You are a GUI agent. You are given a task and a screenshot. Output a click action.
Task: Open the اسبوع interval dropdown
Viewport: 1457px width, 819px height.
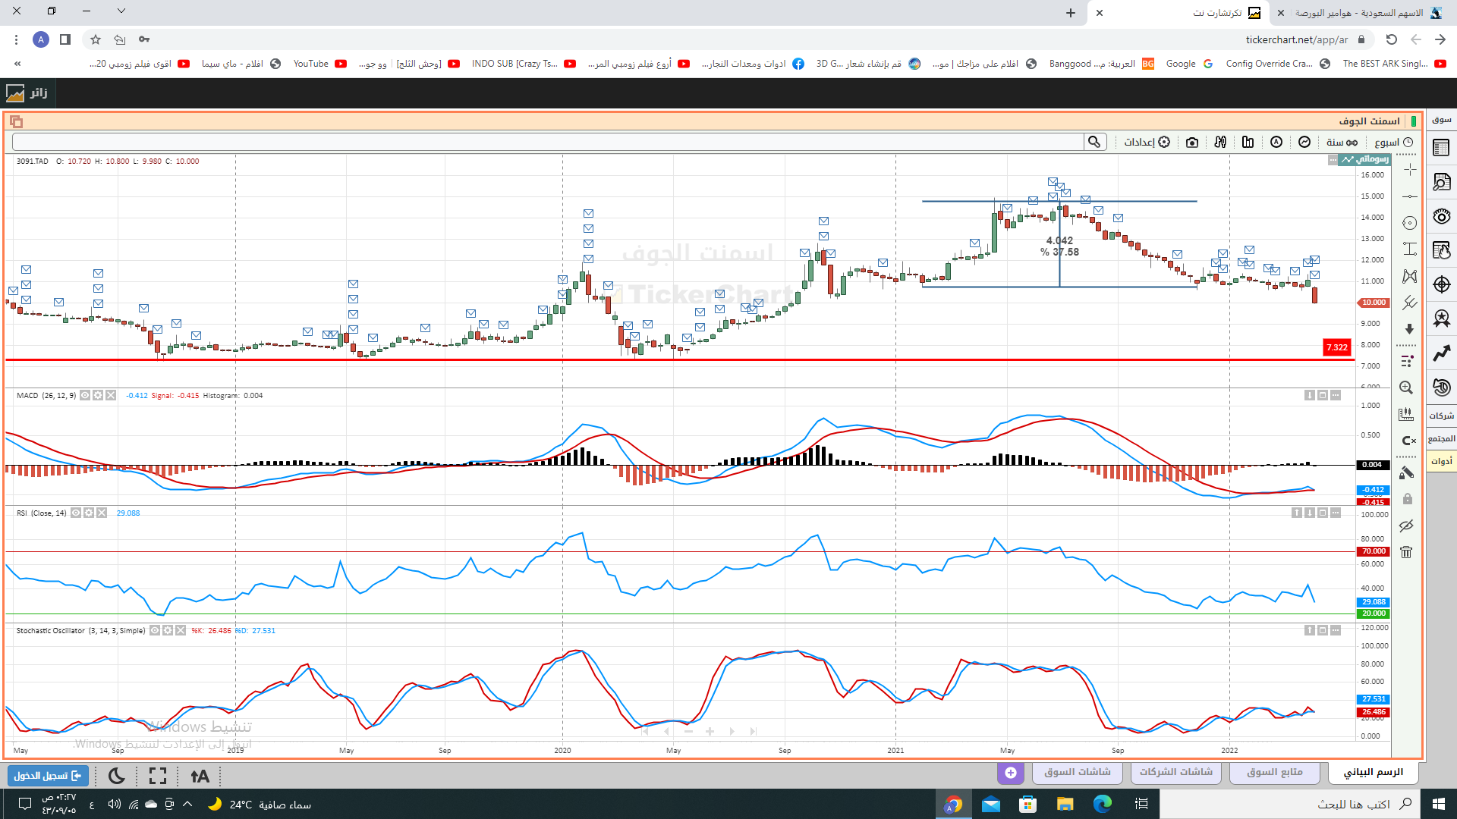coord(1394,143)
